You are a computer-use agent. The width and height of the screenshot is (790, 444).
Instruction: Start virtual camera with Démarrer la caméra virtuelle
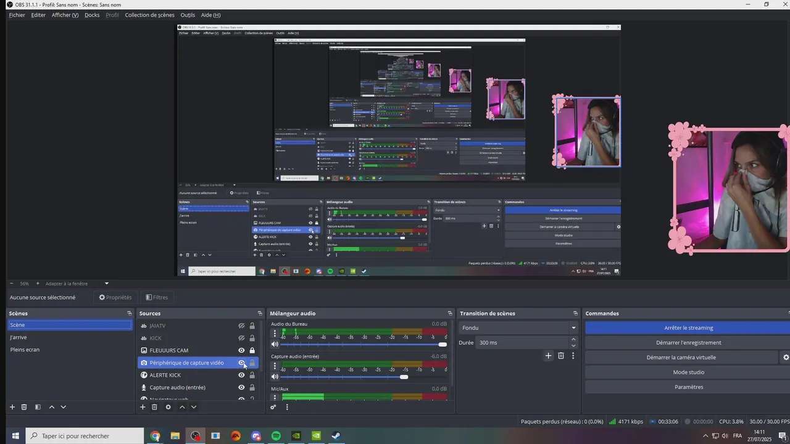pyautogui.click(x=681, y=357)
